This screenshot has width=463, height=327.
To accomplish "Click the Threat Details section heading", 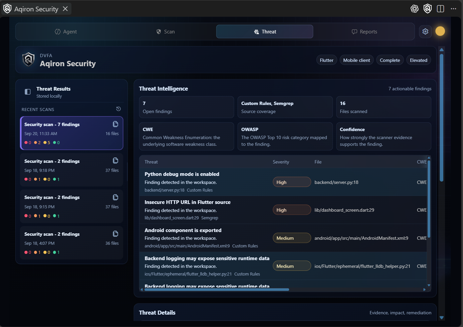I will pyautogui.click(x=157, y=313).
